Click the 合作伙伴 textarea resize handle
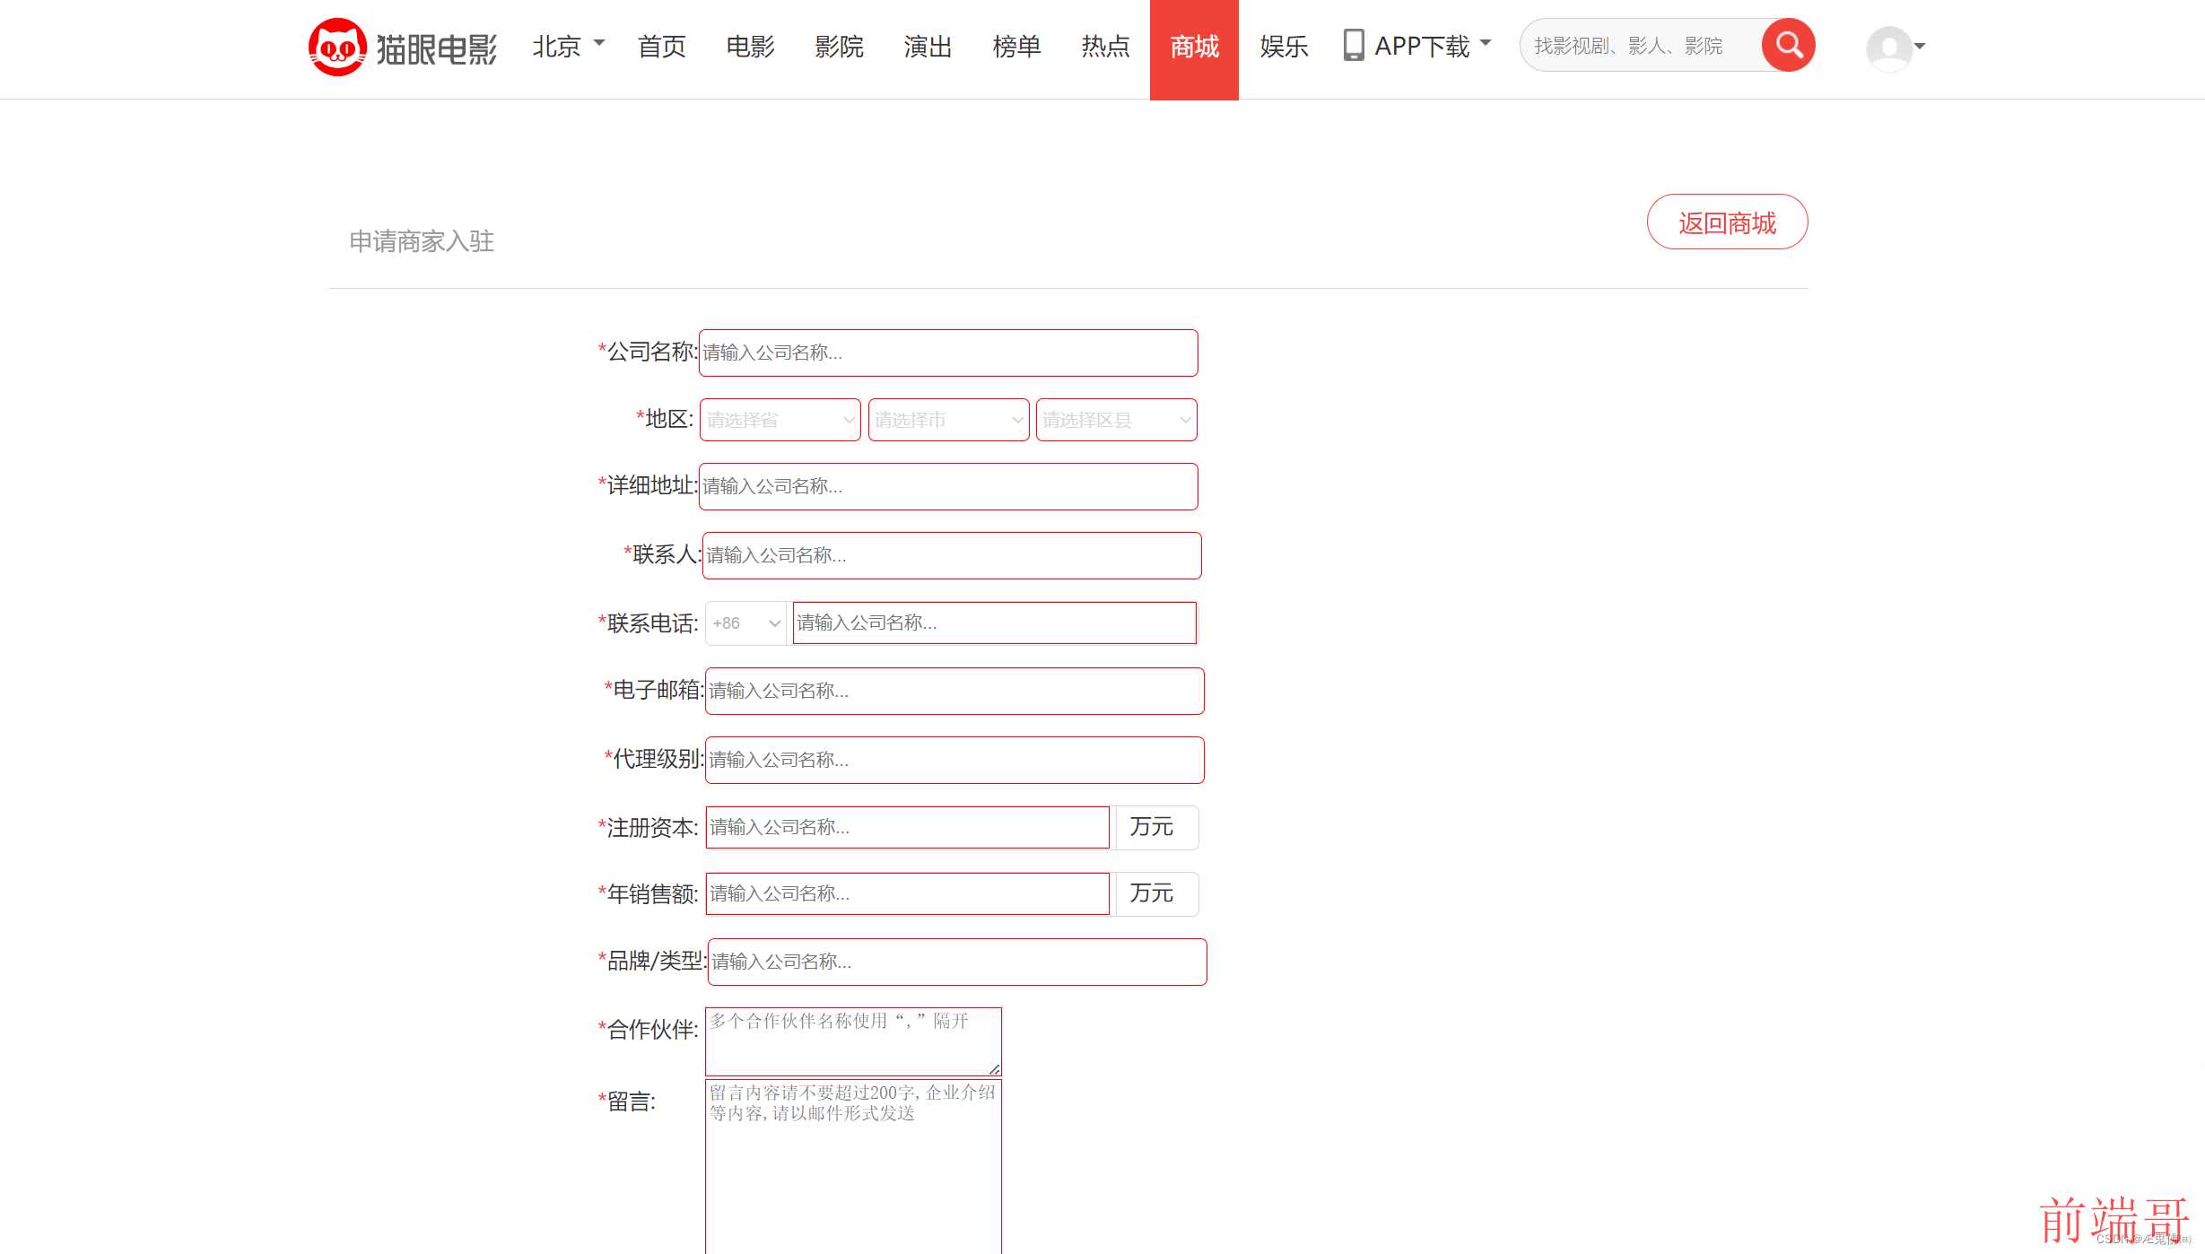This screenshot has width=2205, height=1254. [x=994, y=1068]
